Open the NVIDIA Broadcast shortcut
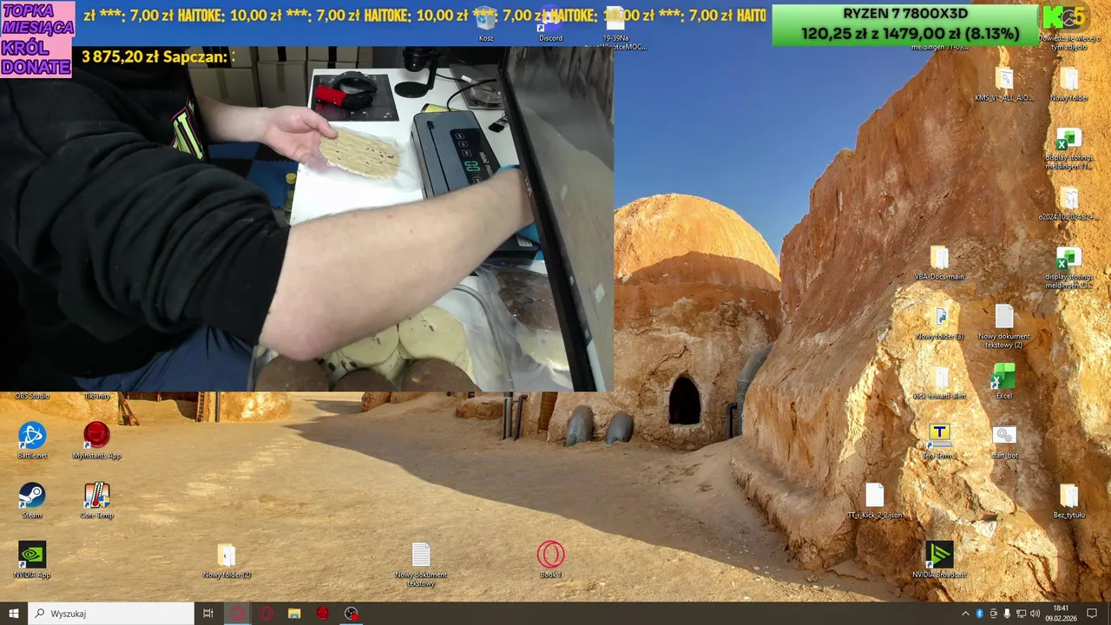Image resolution: width=1111 pixels, height=625 pixels. (939, 561)
